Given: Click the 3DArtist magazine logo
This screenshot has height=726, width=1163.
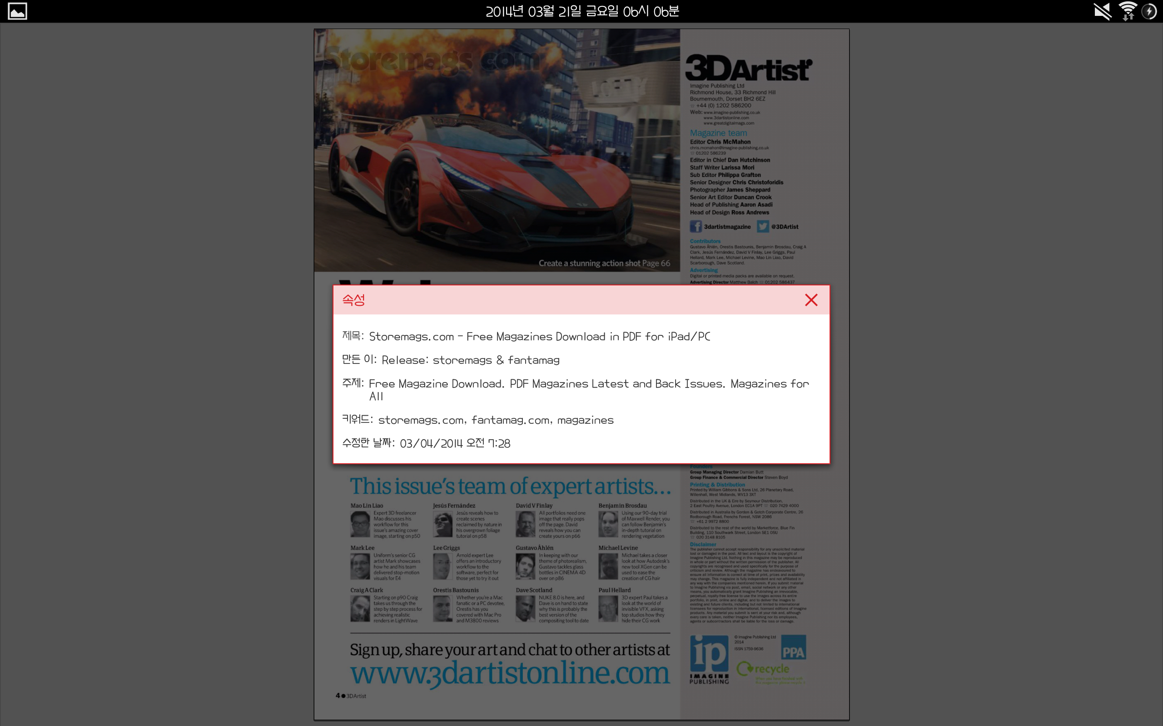Looking at the screenshot, I should [748, 68].
